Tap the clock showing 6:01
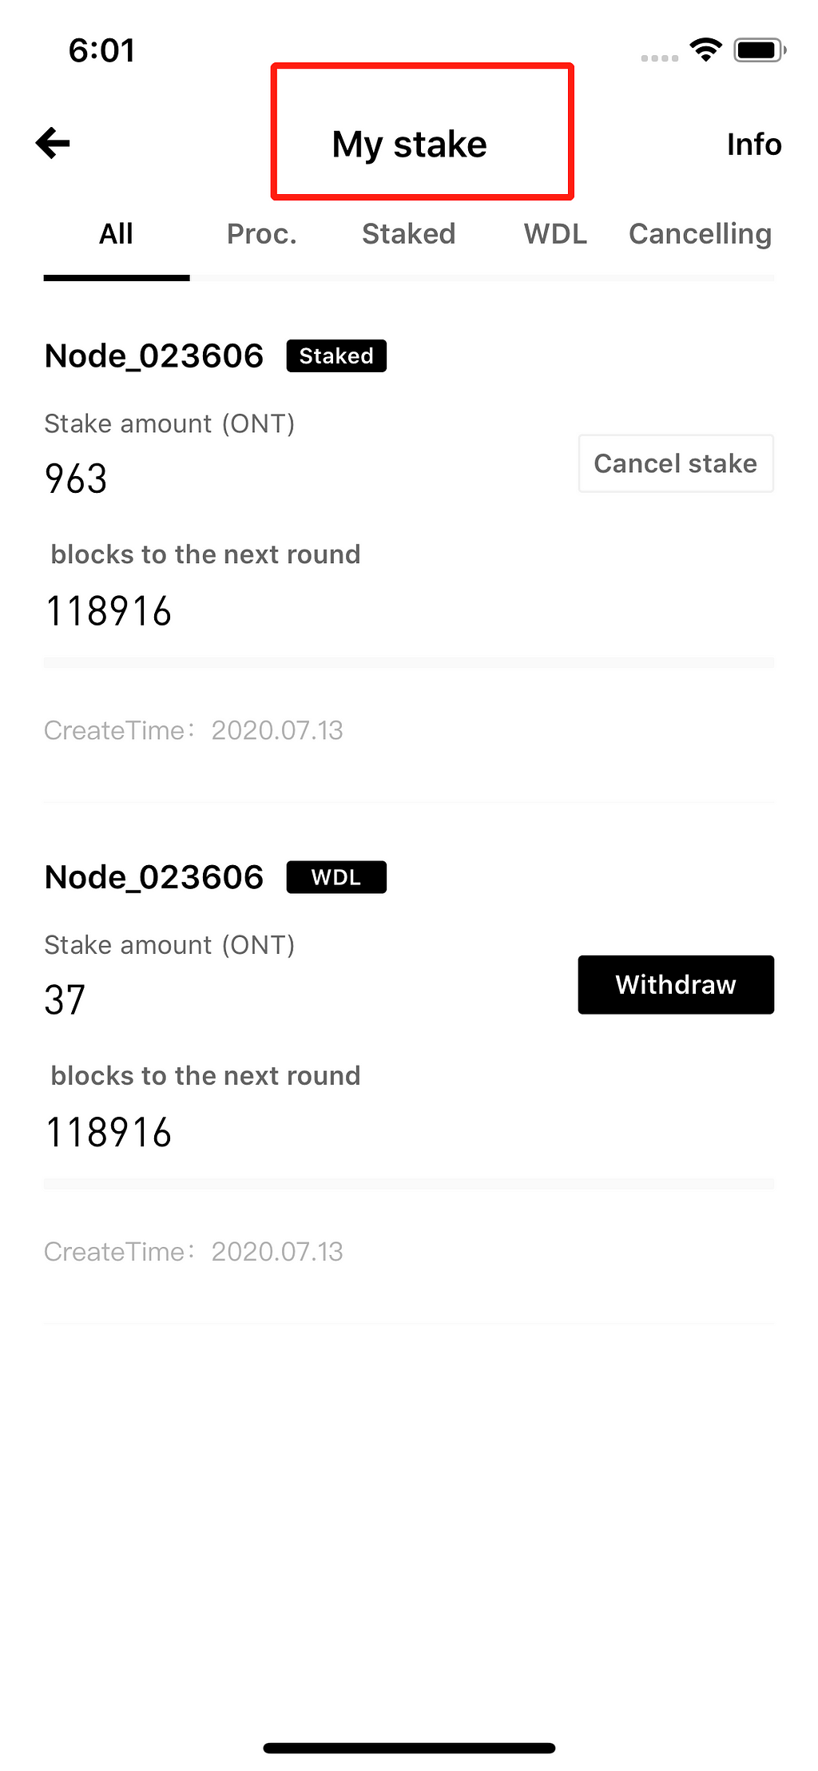Viewport: 818px width, 1771px height. coord(101,50)
